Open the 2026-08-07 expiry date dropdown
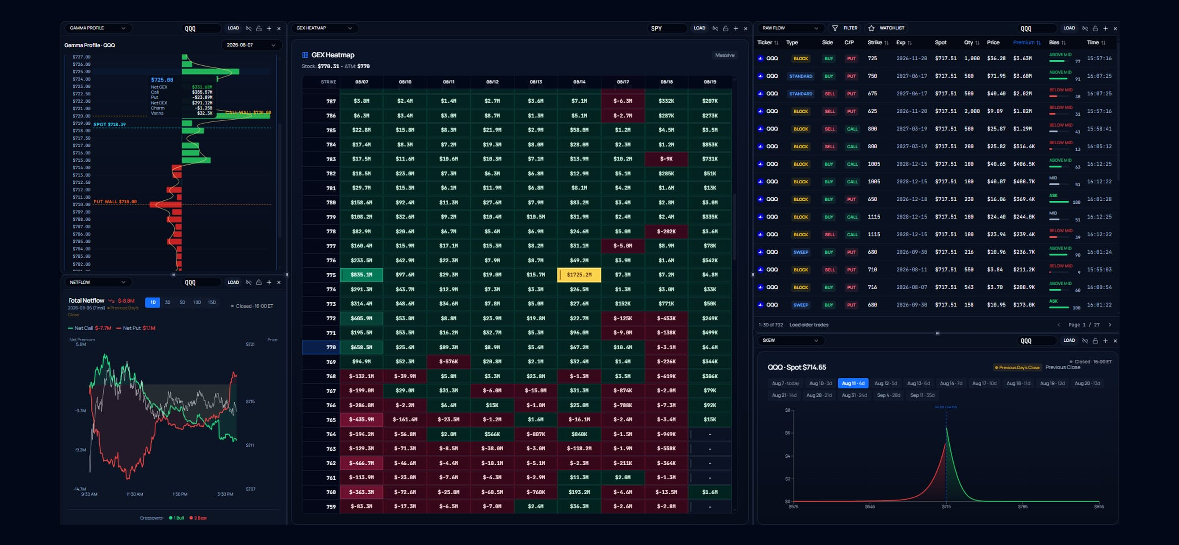This screenshot has height=545, width=1179. point(251,45)
